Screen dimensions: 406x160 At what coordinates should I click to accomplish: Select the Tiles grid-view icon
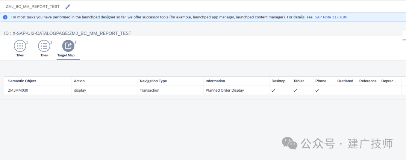coord(20,46)
